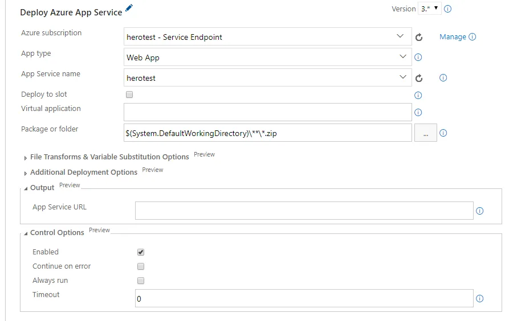Check the Always run option
The width and height of the screenshot is (505, 321).
click(x=141, y=281)
